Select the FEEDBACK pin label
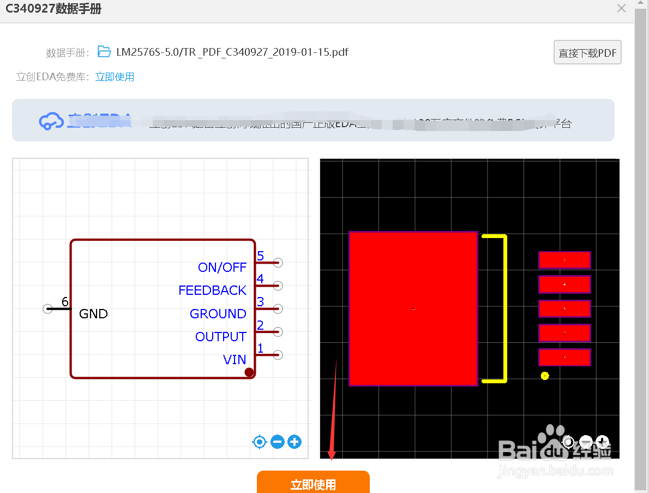The height and width of the screenshot is (493, 649). point(212,290)
